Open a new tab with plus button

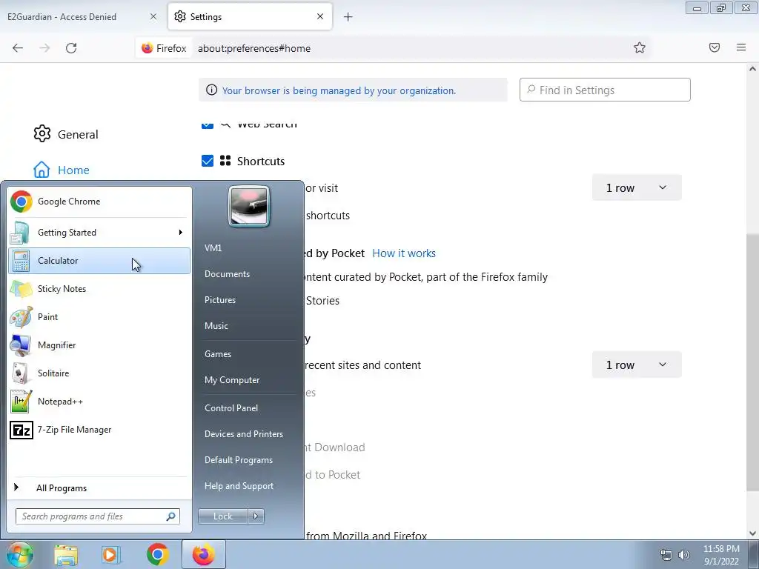pyautogui.click(x=348, y=17)
